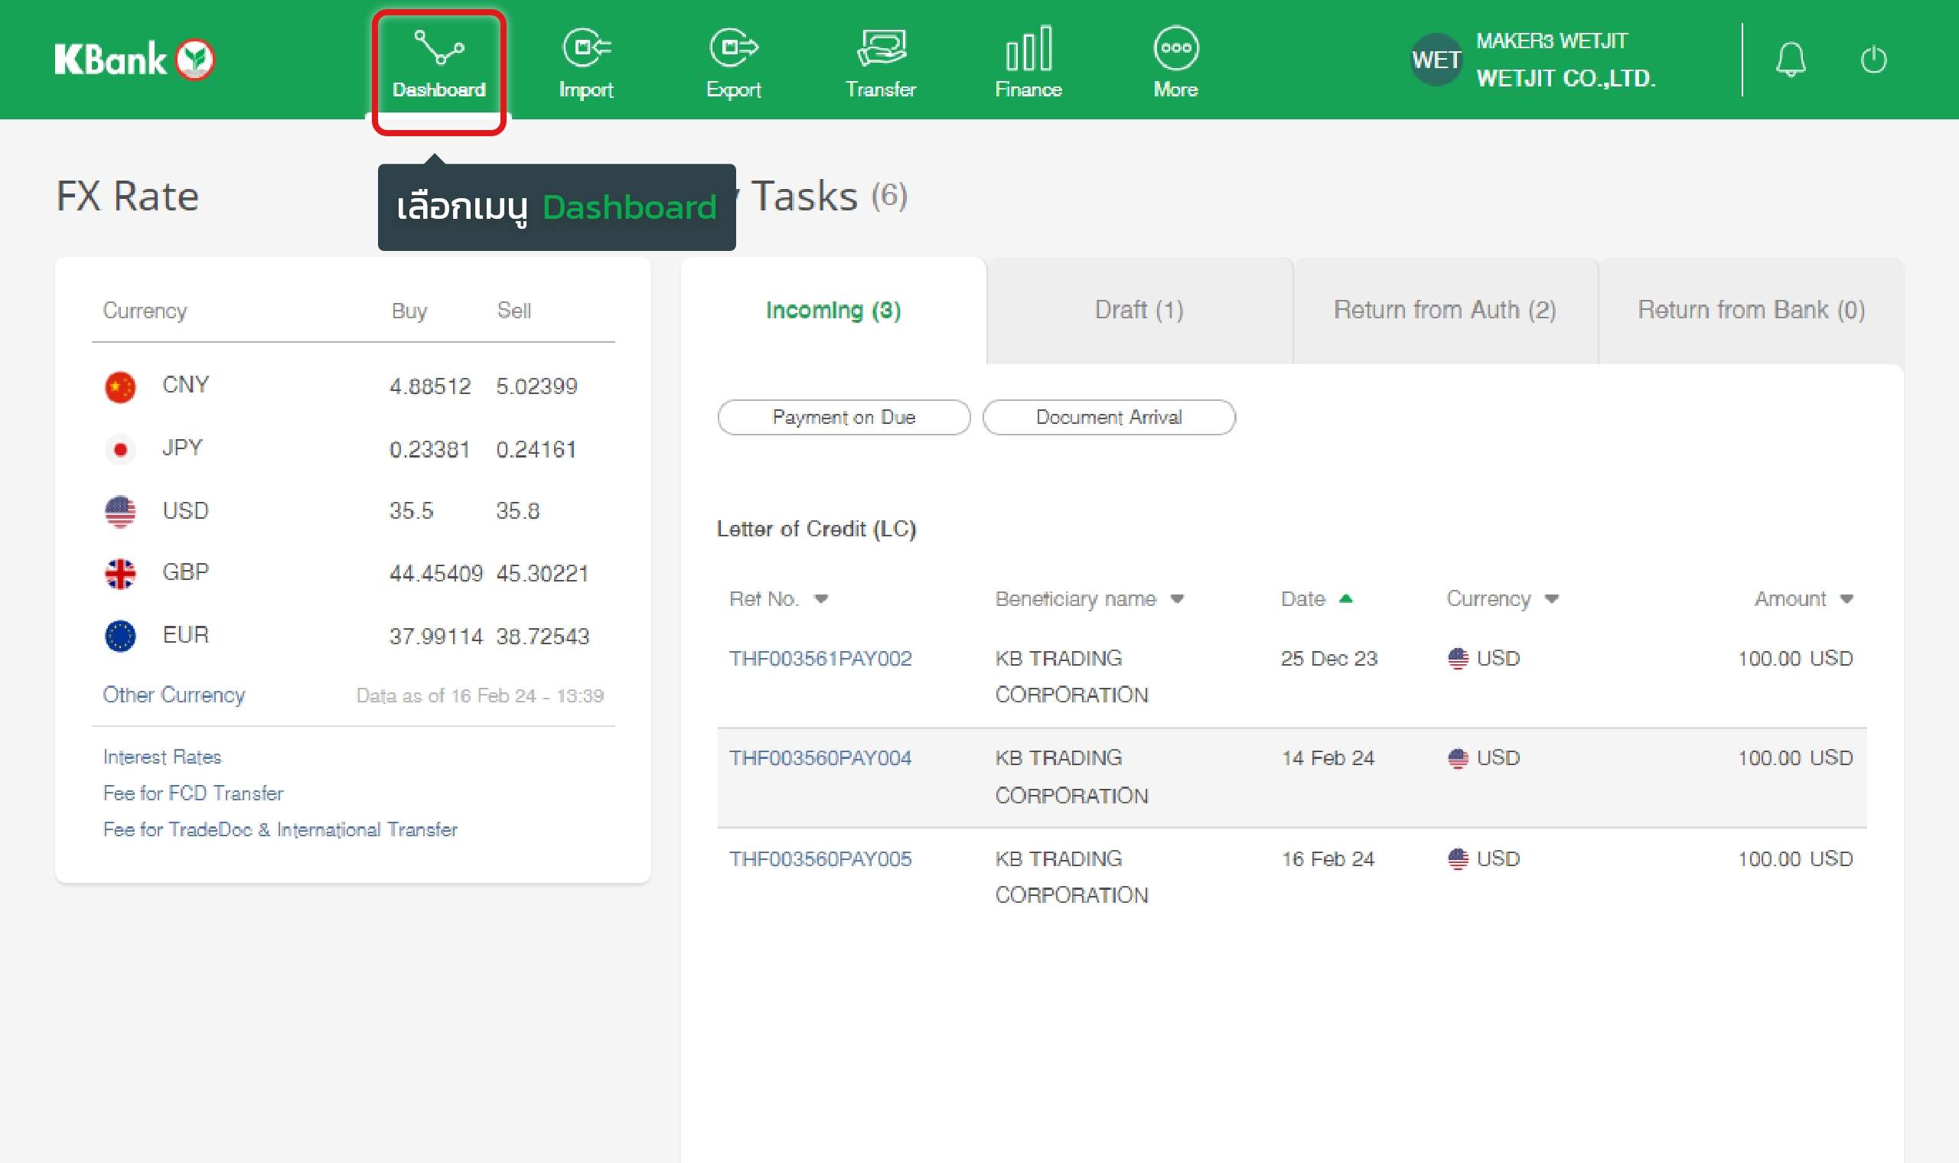Click the WET user avatar

click(x=1436, y=60)
